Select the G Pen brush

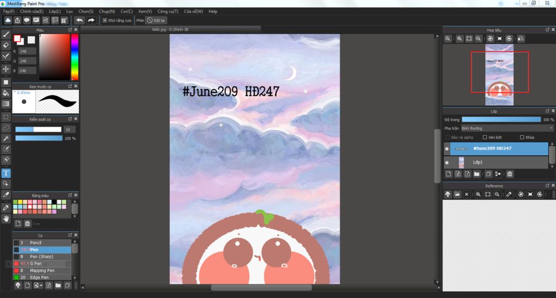click(x=42, y=264)
